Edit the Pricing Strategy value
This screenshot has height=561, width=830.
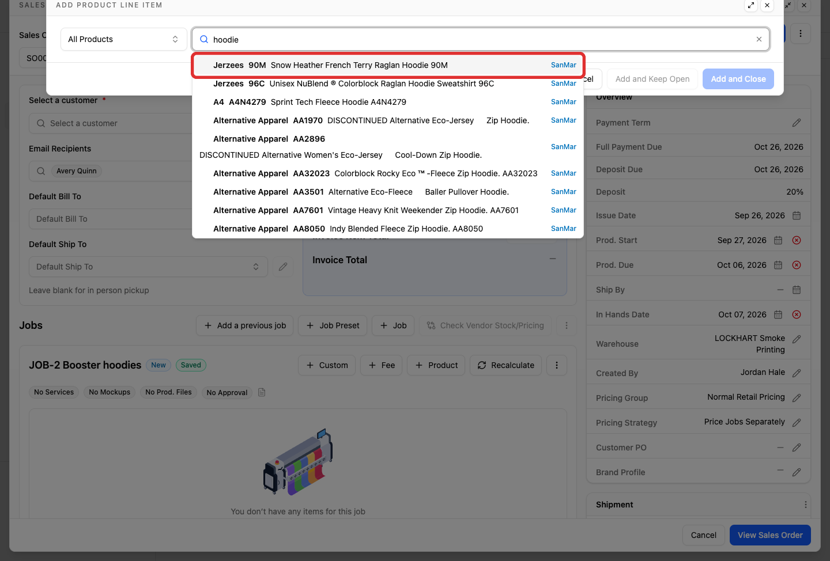(x=797, y=423)
